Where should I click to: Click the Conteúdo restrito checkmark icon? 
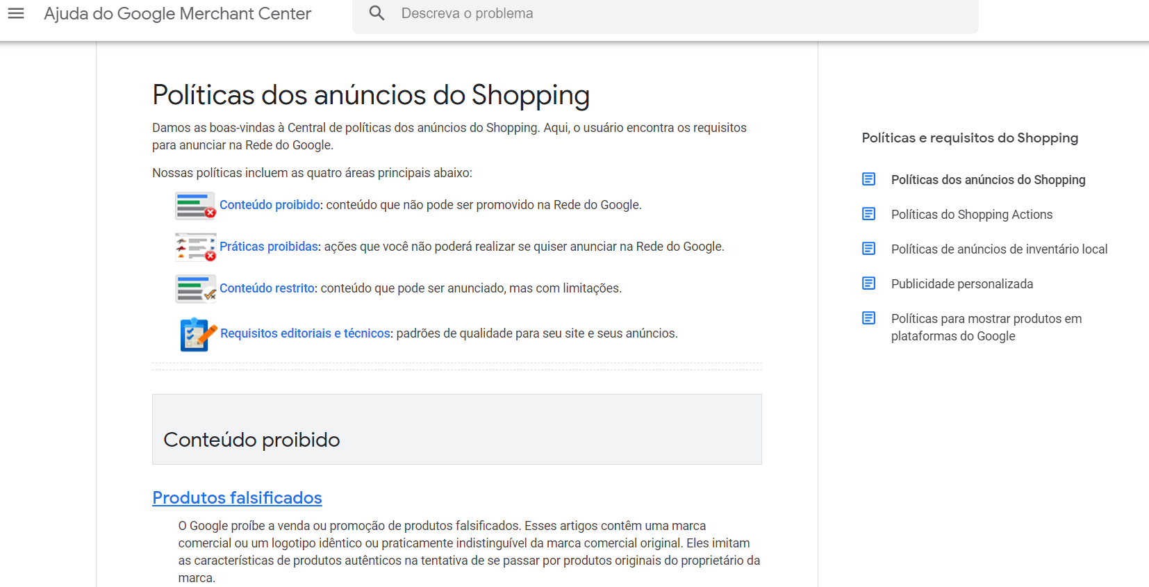click(195, 288)
